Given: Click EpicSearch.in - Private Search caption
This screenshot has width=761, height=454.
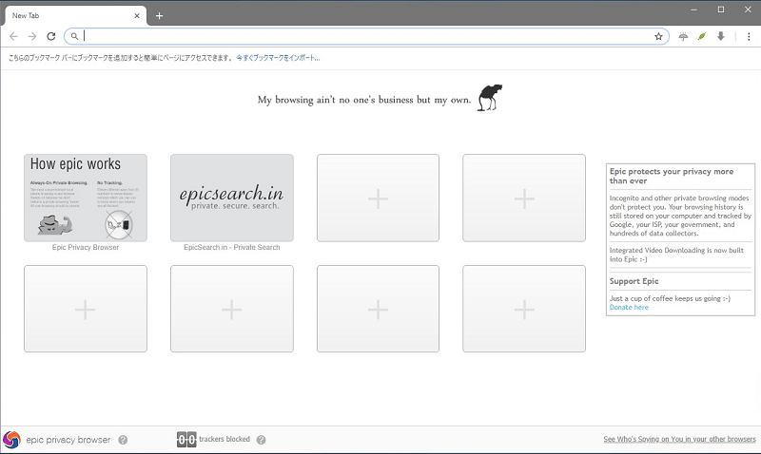Looking at the screenshot, I should click(x=232, y=247).
